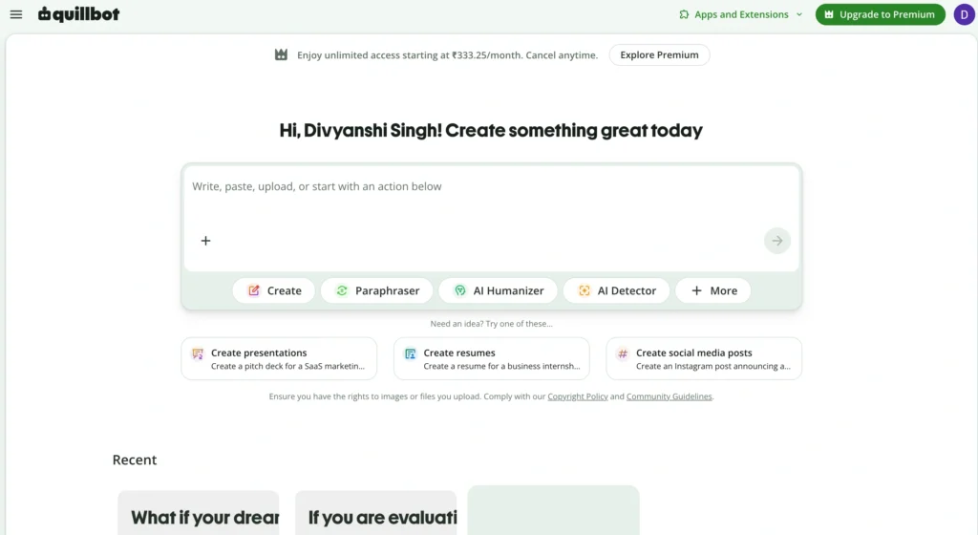Screen dimensions: 978x535
Task: Open the Create resumes suggestion
Action: (492, 358)
